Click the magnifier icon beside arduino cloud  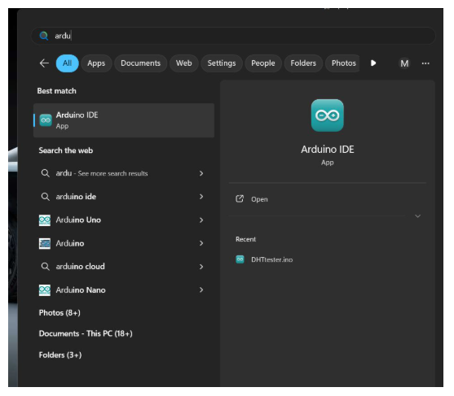pos(45,267)
